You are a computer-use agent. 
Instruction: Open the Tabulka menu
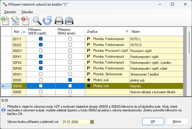(x=27, y=12)
